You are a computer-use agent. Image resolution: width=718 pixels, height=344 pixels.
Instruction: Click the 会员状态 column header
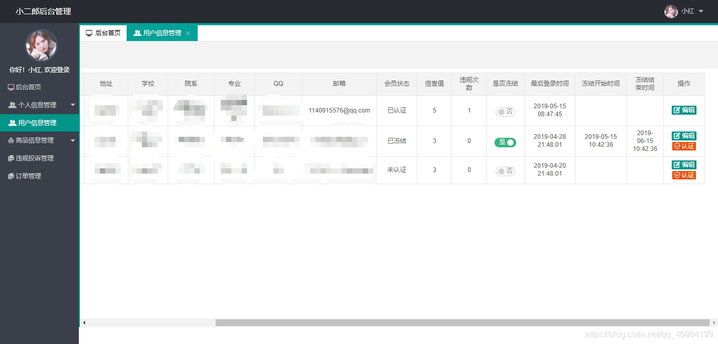(x=397, y=84)
